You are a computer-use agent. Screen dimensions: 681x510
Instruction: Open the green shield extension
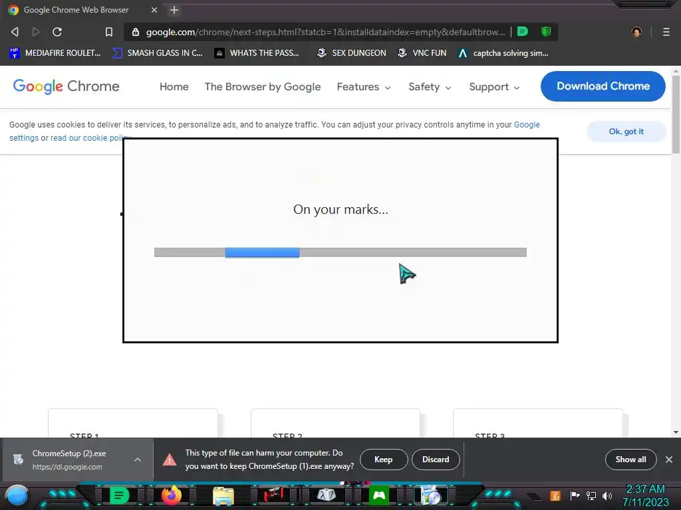coord(546,32)
